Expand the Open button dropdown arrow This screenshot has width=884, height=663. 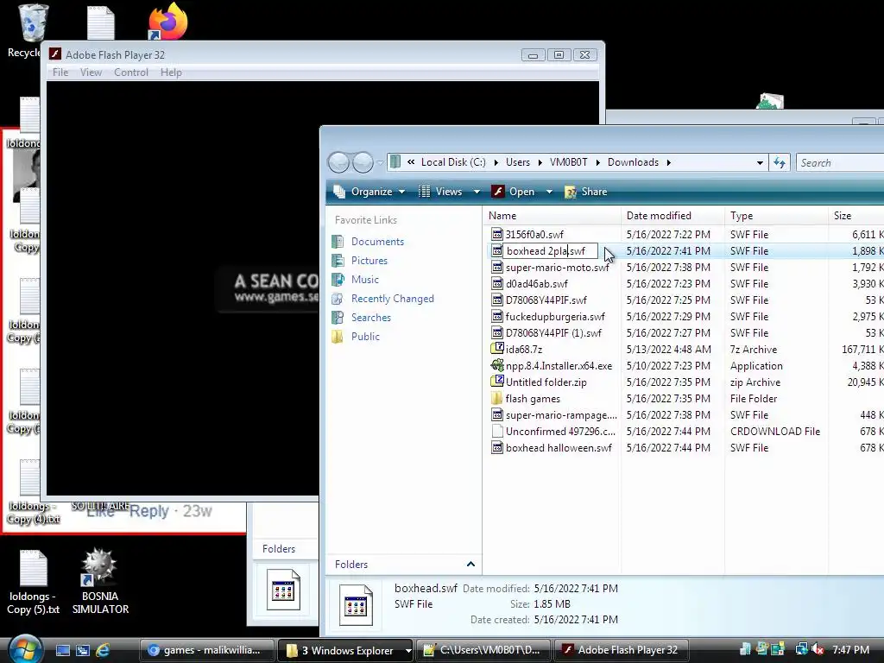pos(549,192)
